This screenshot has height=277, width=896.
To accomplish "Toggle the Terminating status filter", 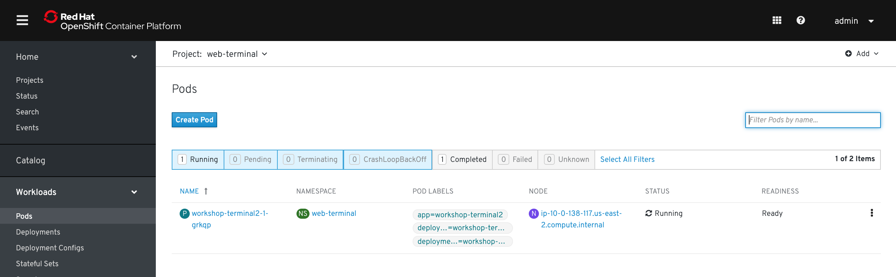I will [311, 159].
